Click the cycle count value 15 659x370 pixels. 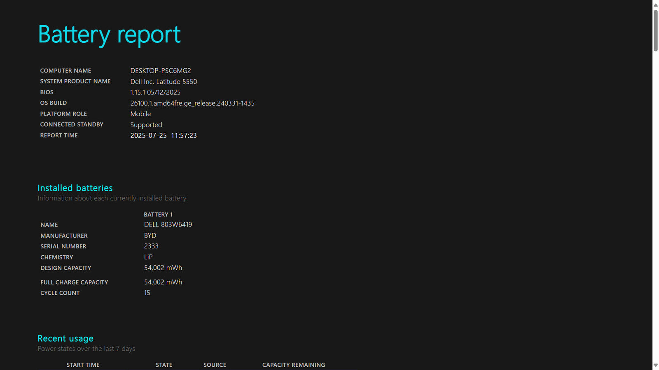(x=147, y=293)
